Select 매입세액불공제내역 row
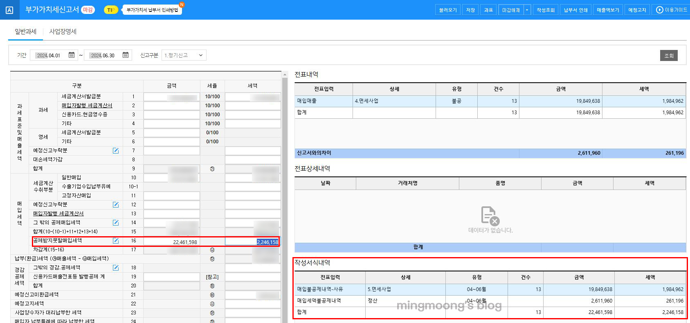 (x=490, y=301)
